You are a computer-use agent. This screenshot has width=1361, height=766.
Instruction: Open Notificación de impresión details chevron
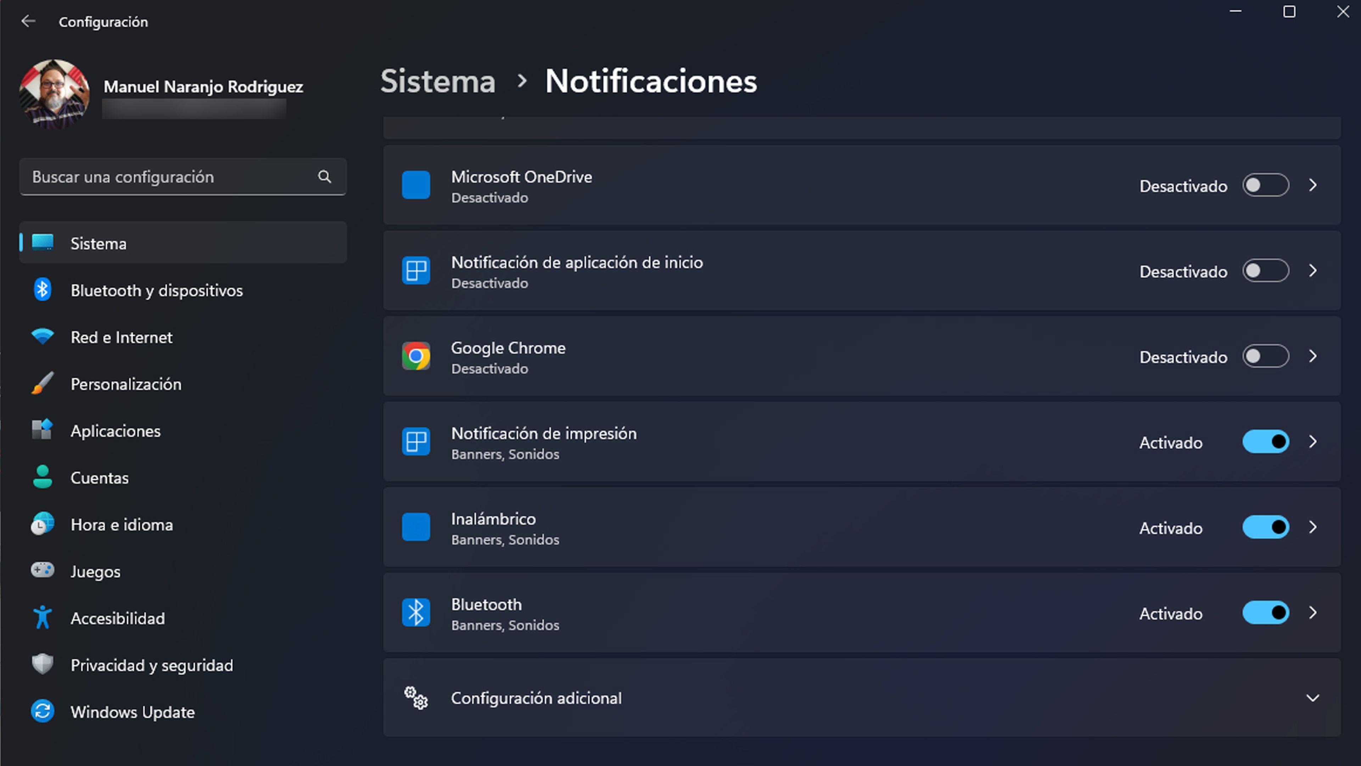click(1313, 442)
